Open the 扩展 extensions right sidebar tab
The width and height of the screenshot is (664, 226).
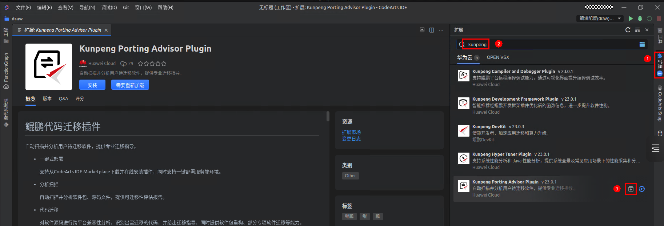click(660, 65)
